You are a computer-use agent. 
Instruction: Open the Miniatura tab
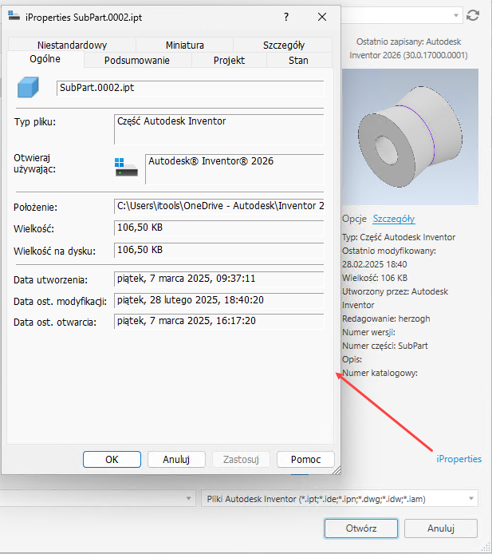click(x=184, y=45)
